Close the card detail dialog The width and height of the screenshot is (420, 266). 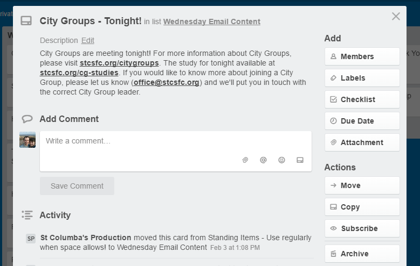[396, 16]
